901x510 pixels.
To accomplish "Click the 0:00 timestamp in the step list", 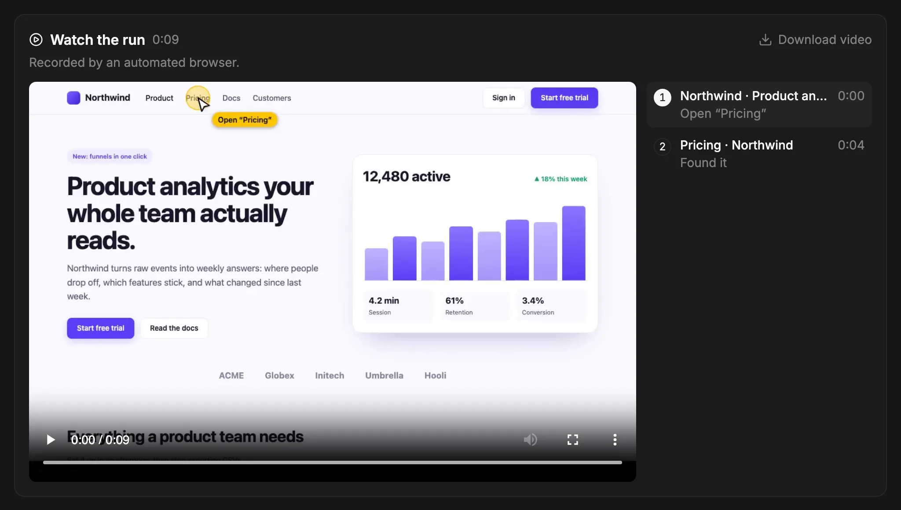I will coord(851,96).
